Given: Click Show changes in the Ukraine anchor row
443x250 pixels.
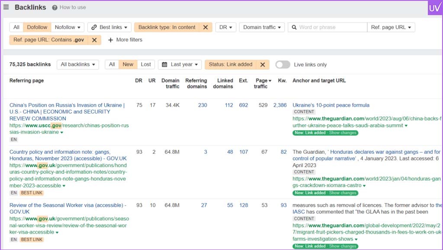Looking at the screenshot, I should click(x=343, y=133).
